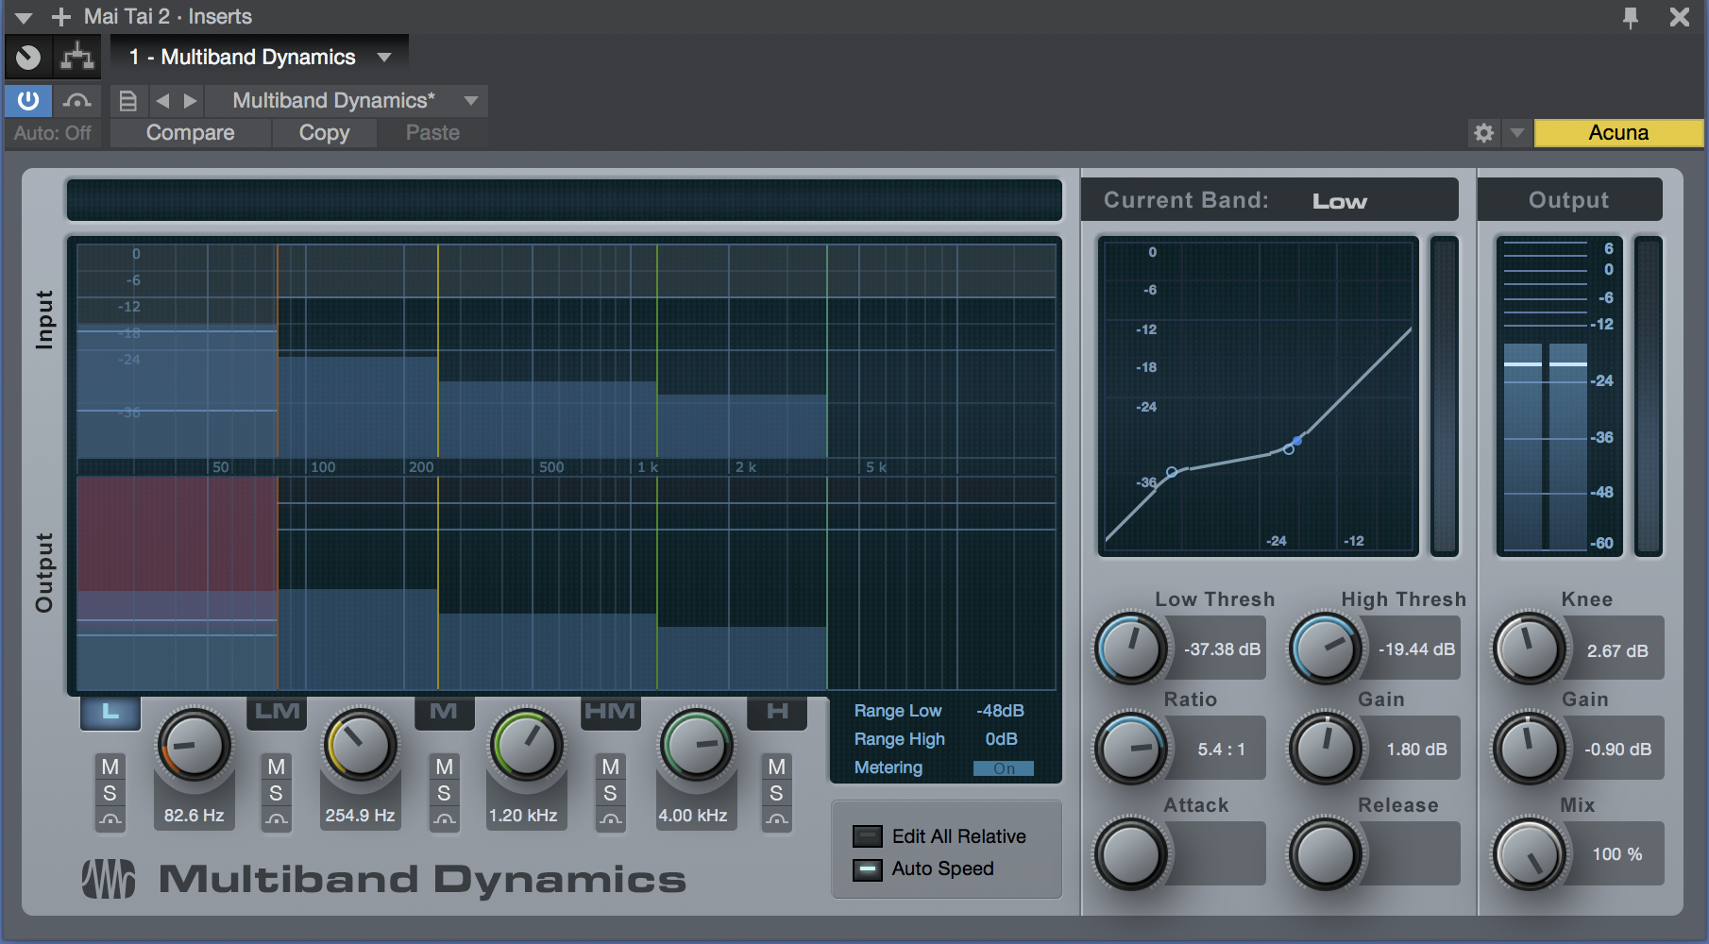The width and height of the screenshot is (1709, 944).
Task: Click the Range Low -48dB value
Action: point(1000,711)
